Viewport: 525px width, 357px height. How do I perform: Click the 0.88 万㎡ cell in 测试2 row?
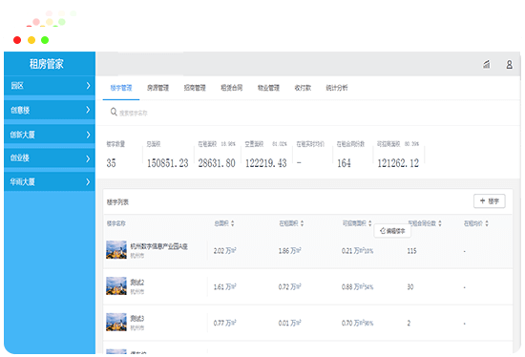[x=357, y=287]
